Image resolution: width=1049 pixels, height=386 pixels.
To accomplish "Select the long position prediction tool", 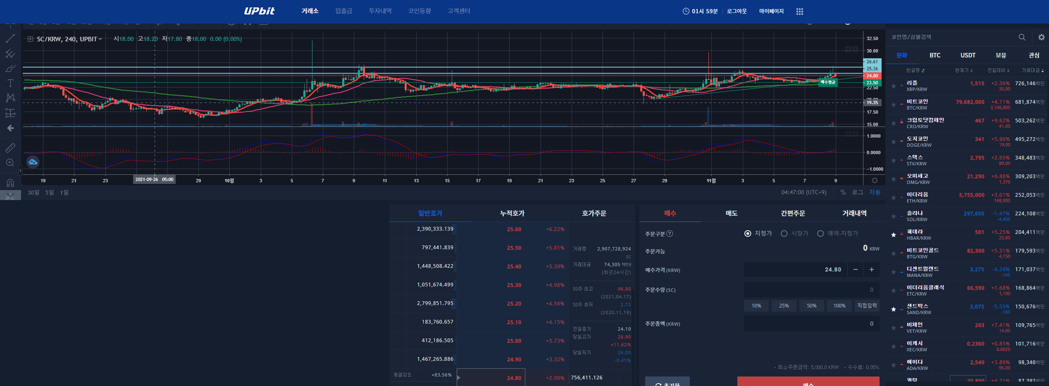I will [10, 113].
